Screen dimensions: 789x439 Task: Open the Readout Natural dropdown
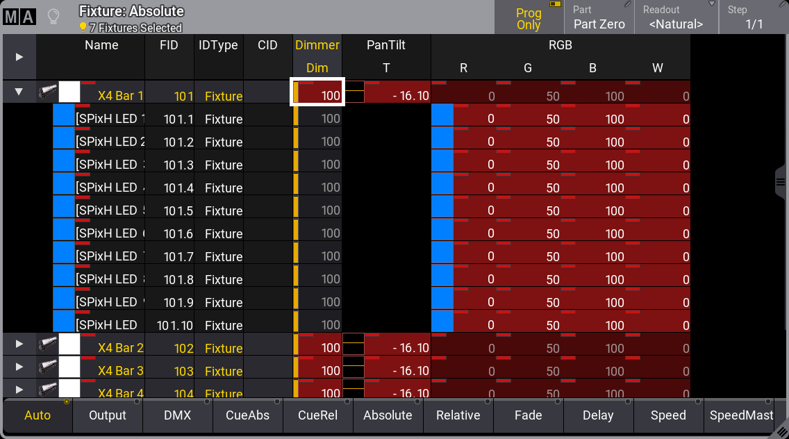click(676, 18)
